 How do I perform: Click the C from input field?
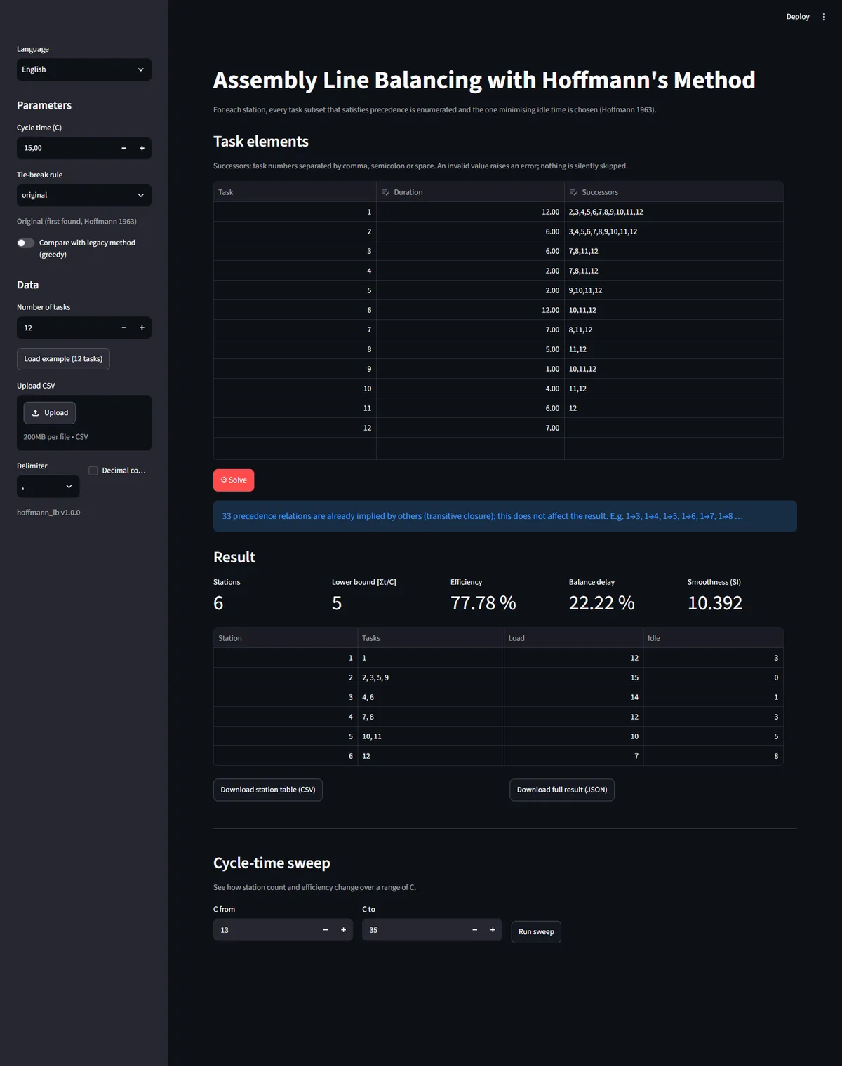[x=265, y=930]
